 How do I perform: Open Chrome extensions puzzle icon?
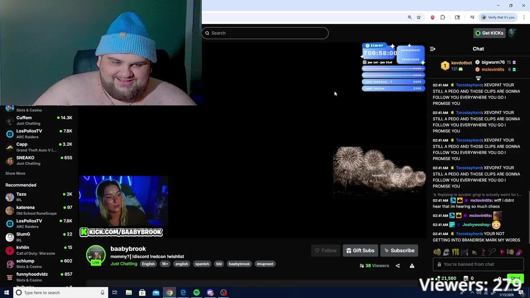point(443,17)
